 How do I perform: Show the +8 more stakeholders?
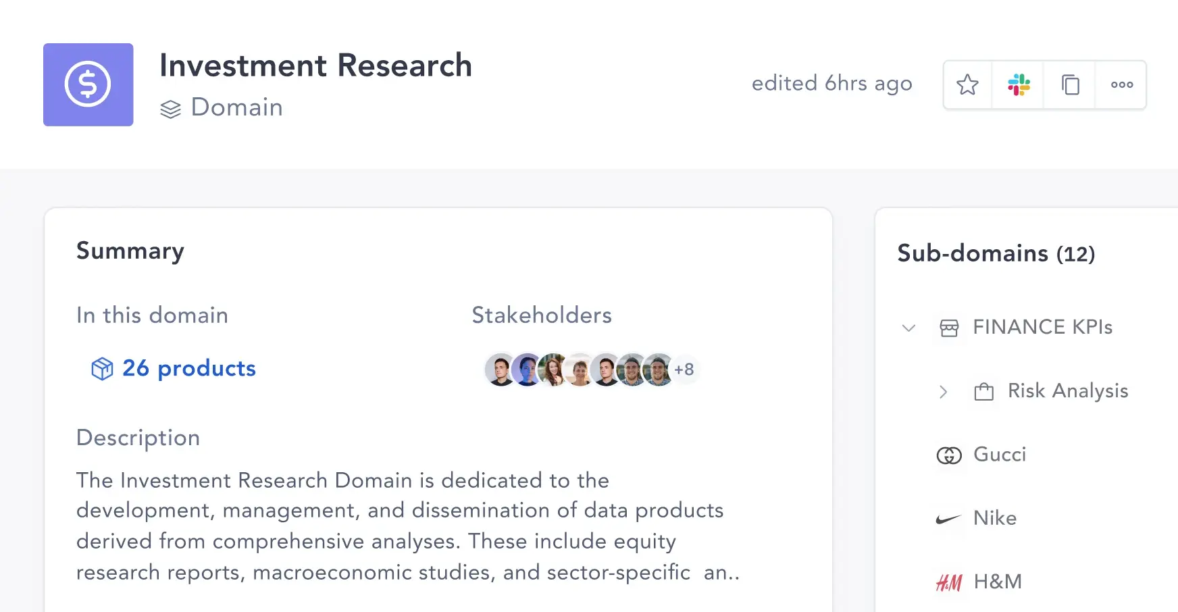684,369
